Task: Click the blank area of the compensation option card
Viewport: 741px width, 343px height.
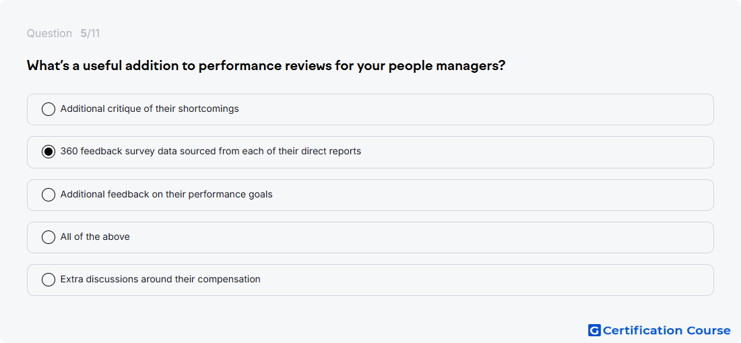Action: point(487,280)
